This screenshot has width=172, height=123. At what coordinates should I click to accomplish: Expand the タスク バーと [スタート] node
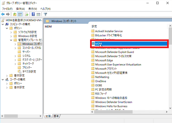coord(15,60)
